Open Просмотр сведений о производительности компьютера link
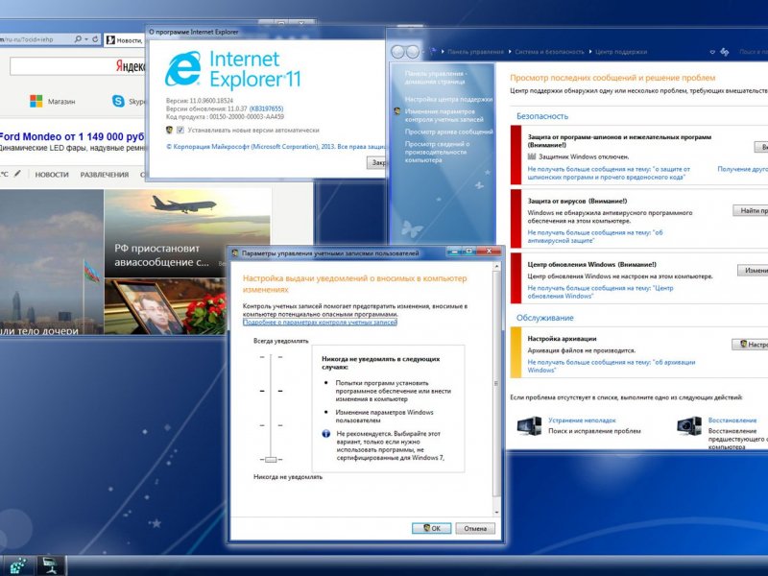The image size is (768, 576). 437,152
